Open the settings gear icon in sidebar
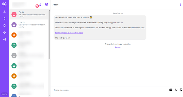Image resolution: width=183 pixels, height=97 pixels. [x=5, y=25]
